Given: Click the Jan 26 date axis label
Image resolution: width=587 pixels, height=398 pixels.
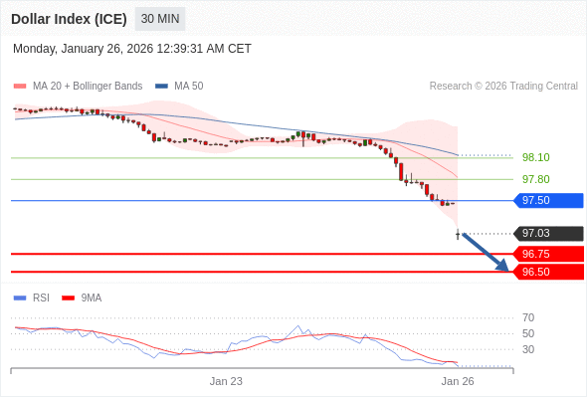Looking at the screenshot, I should (458, 381).
